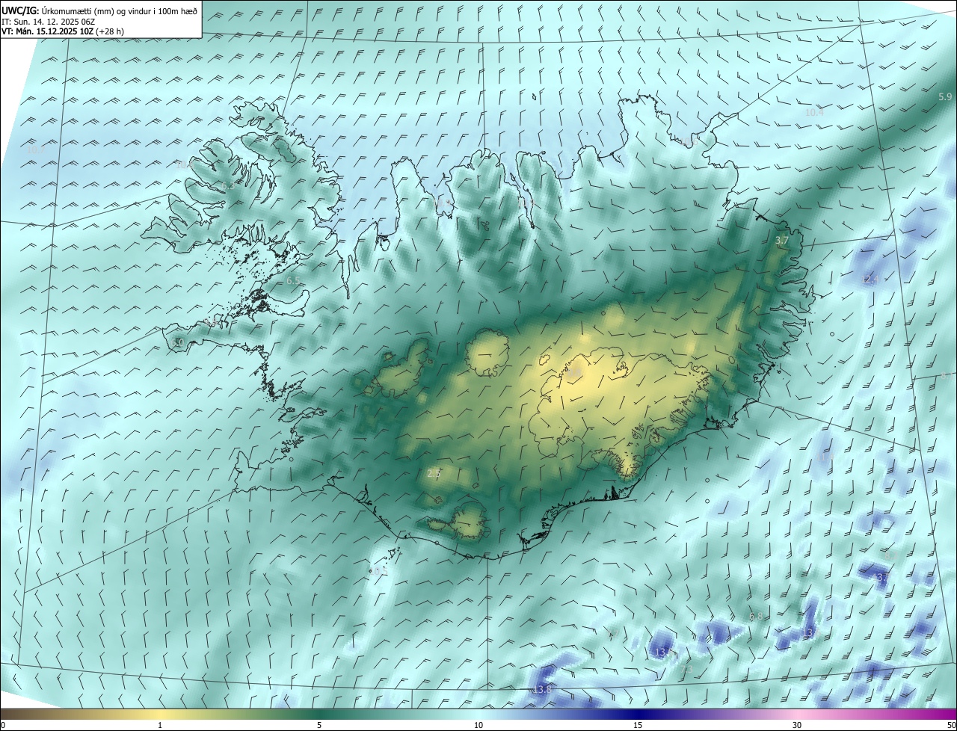Click the '6.0' value label on the map
This screenshot has height=731, width=957.
(177, 343)
